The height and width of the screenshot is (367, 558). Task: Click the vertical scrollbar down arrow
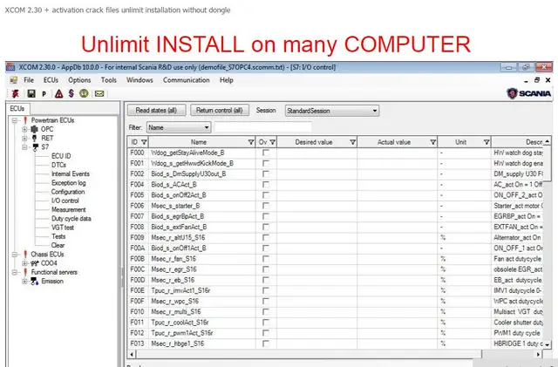click(548, 344)
